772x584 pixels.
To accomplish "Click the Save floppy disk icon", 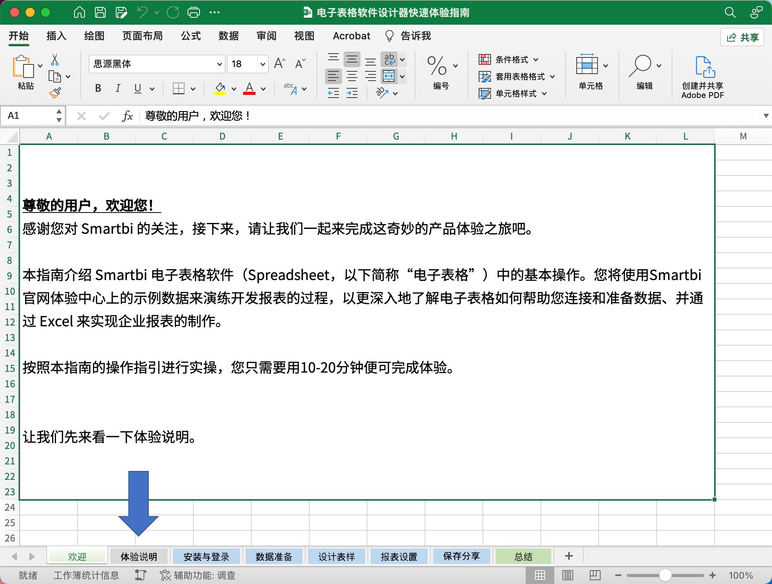I will tap(100, 12).
